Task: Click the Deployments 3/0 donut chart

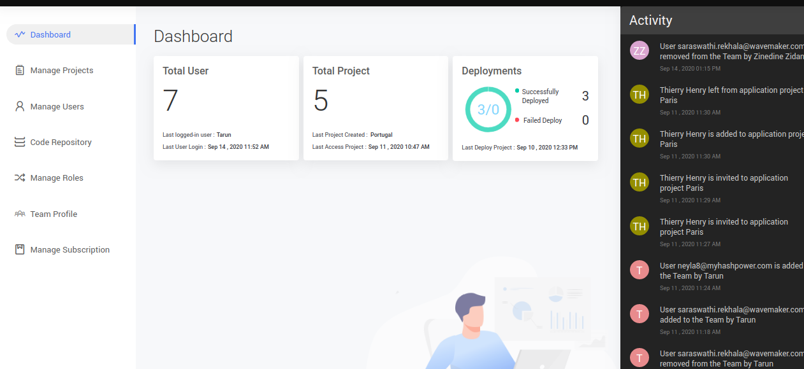Action: [x=488, y=109]
